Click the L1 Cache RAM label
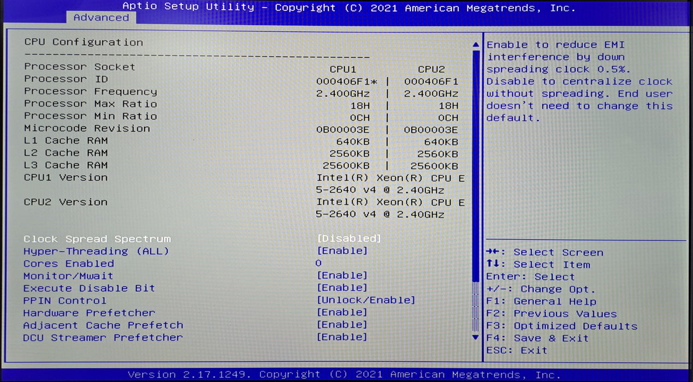This screenshot has height=382, width=693. coord(66,141)
